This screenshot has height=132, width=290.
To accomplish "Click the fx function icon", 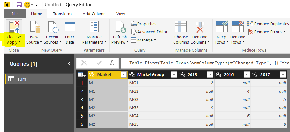I will click(x=112, y=63).
